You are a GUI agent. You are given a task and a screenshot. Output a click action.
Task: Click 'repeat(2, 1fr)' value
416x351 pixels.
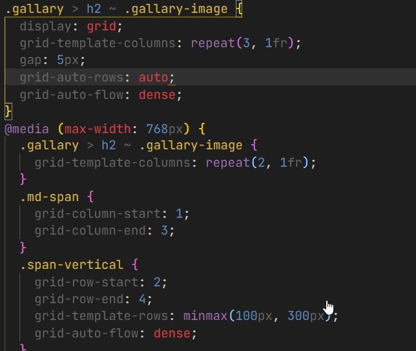click(x=257, y=162)
